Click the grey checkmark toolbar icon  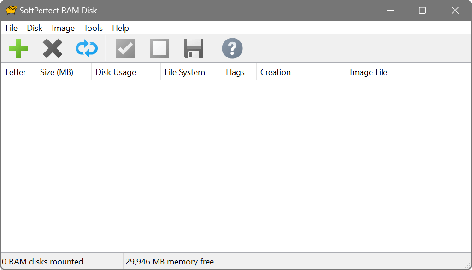pyautogui.click(x=125, y=48)
